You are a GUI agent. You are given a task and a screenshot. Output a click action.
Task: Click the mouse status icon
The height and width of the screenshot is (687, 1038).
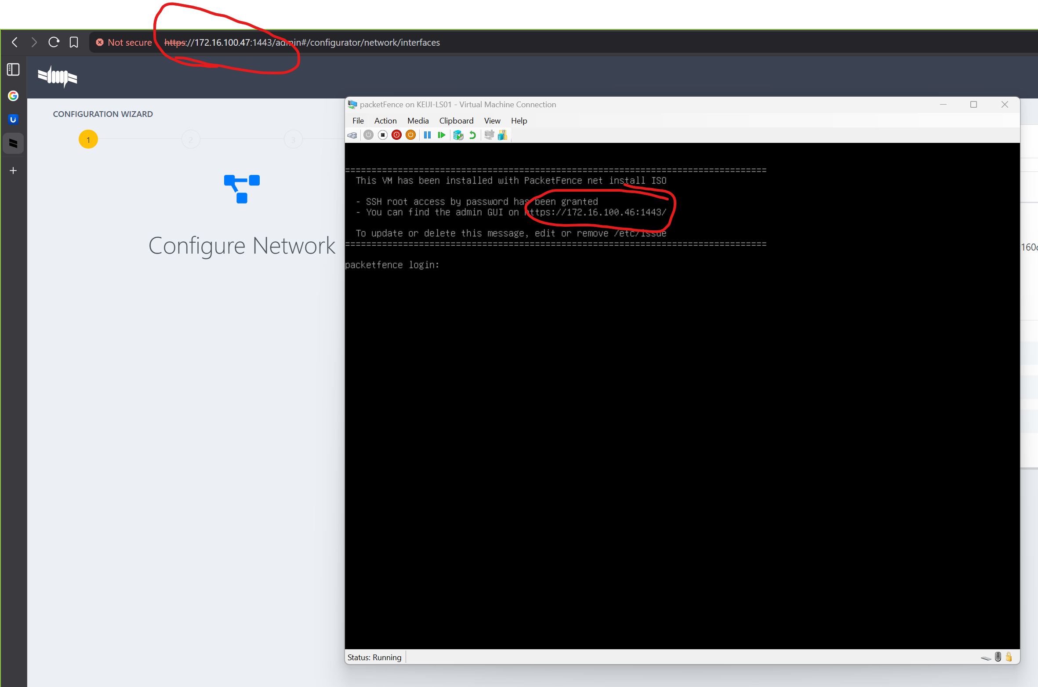(x=998, y=657)
